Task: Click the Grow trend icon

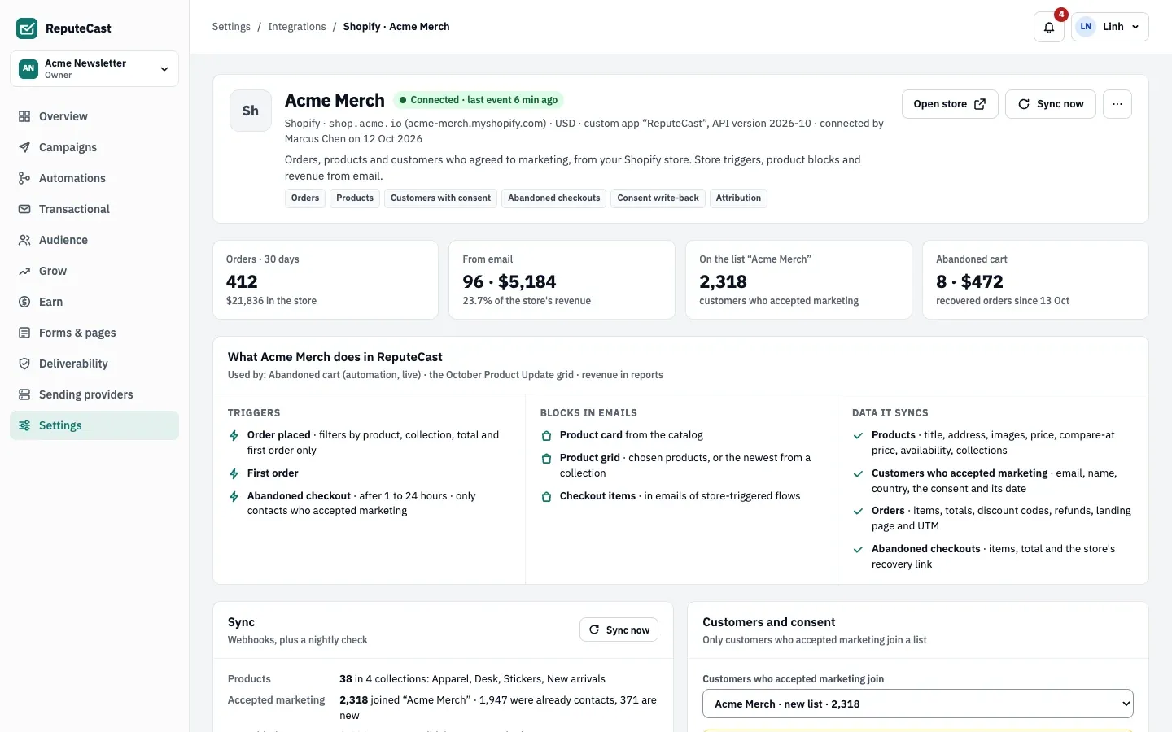Action: coord(24,271)
